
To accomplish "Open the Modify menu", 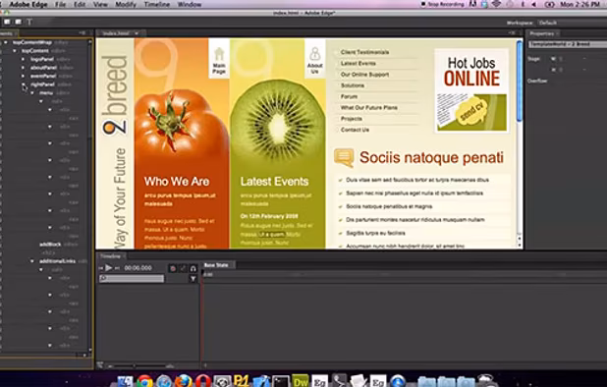I will (126, 5).
